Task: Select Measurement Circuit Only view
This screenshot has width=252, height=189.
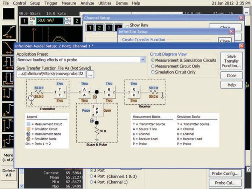Action: coord(153,66)
